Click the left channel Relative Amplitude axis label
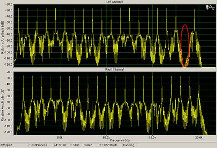 (2, 37)
